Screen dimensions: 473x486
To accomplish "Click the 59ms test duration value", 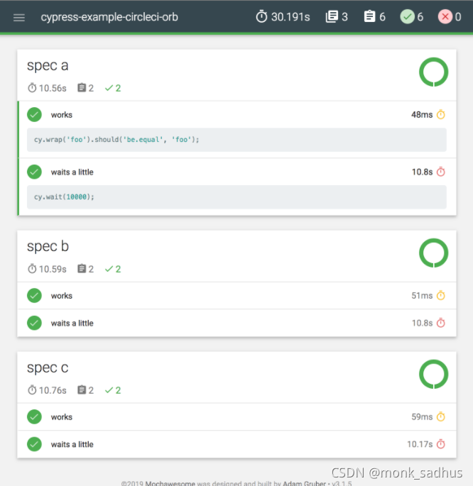I will tap(422, 417).
